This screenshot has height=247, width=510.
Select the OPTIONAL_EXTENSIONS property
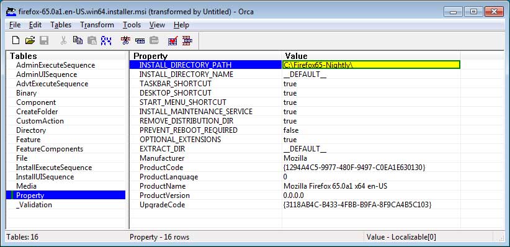click(x=180, y=140)
